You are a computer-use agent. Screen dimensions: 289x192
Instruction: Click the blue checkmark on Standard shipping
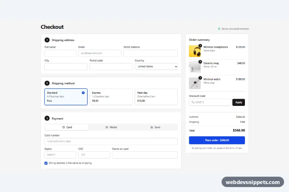(x=83, y=93)
